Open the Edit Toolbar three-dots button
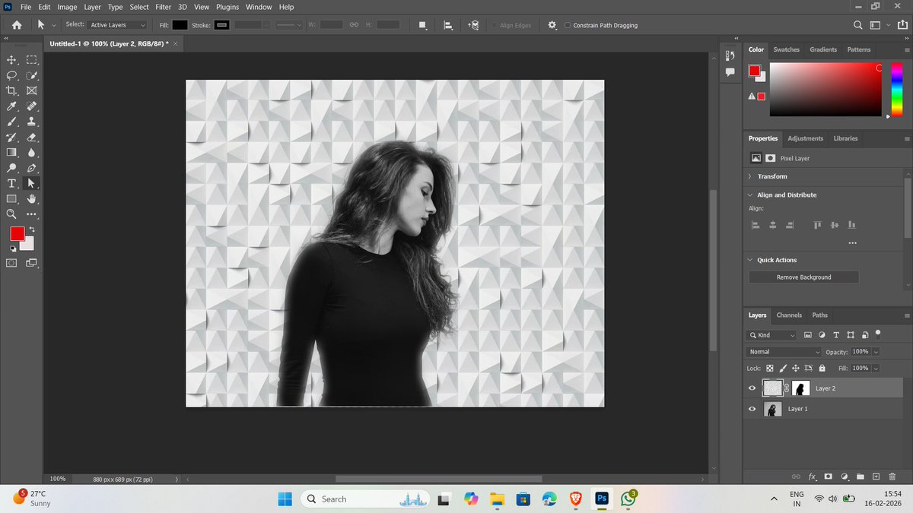913x513 pixels. click(x=32, y=214)
